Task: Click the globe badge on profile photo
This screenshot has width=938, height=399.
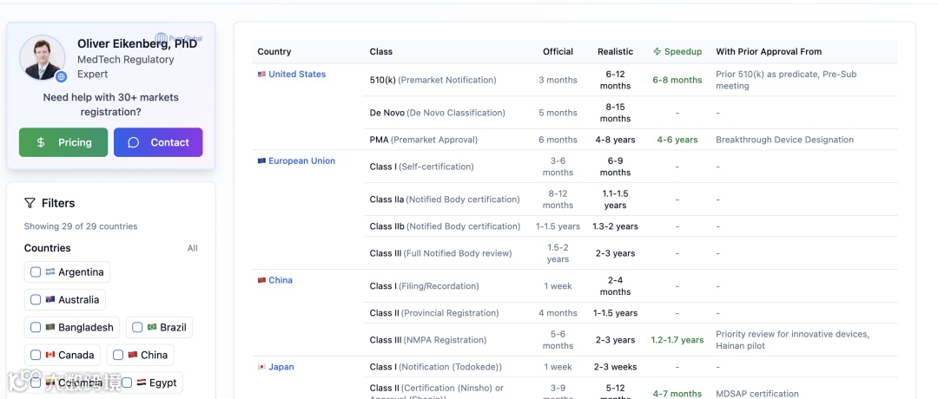Action: 61,76
